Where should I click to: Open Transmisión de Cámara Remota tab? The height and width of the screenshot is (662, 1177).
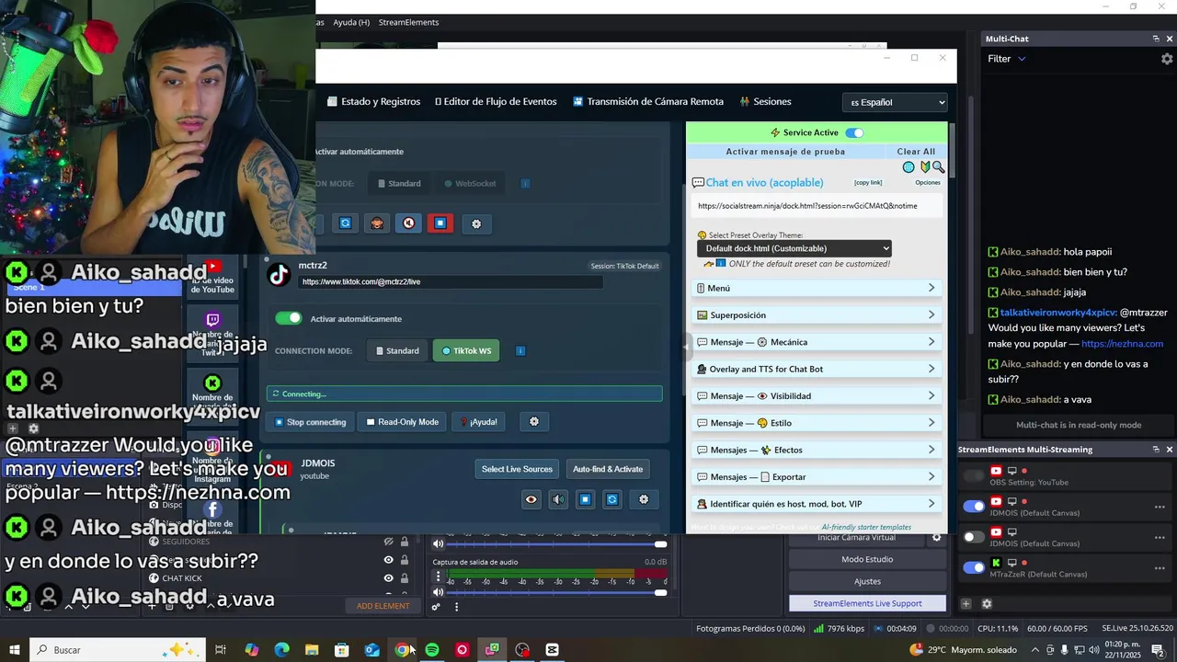point(647,102)
